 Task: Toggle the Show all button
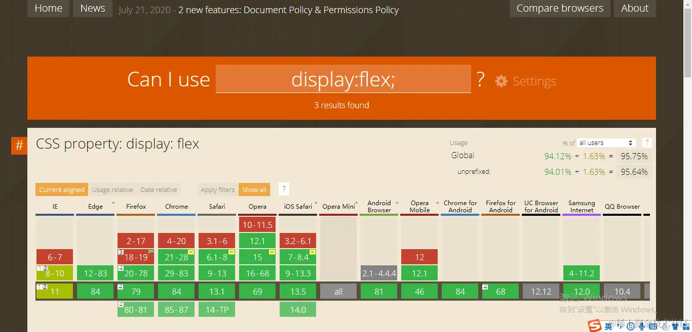(x=254, y=189)
